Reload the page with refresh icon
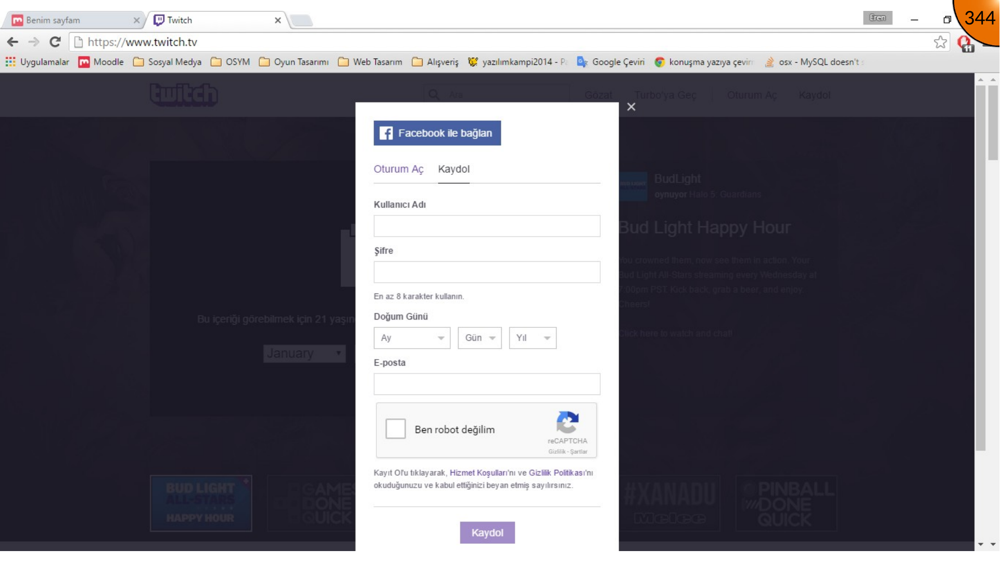The image size is (1000, 562). (55, 42)
